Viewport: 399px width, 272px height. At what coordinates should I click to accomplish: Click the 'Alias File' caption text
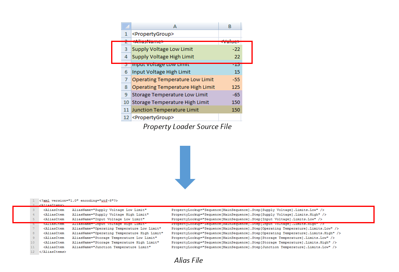tap(188, 260)
